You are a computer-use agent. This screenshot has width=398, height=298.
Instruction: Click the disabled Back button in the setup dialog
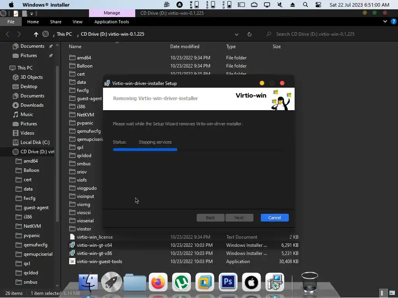[210, 218]
